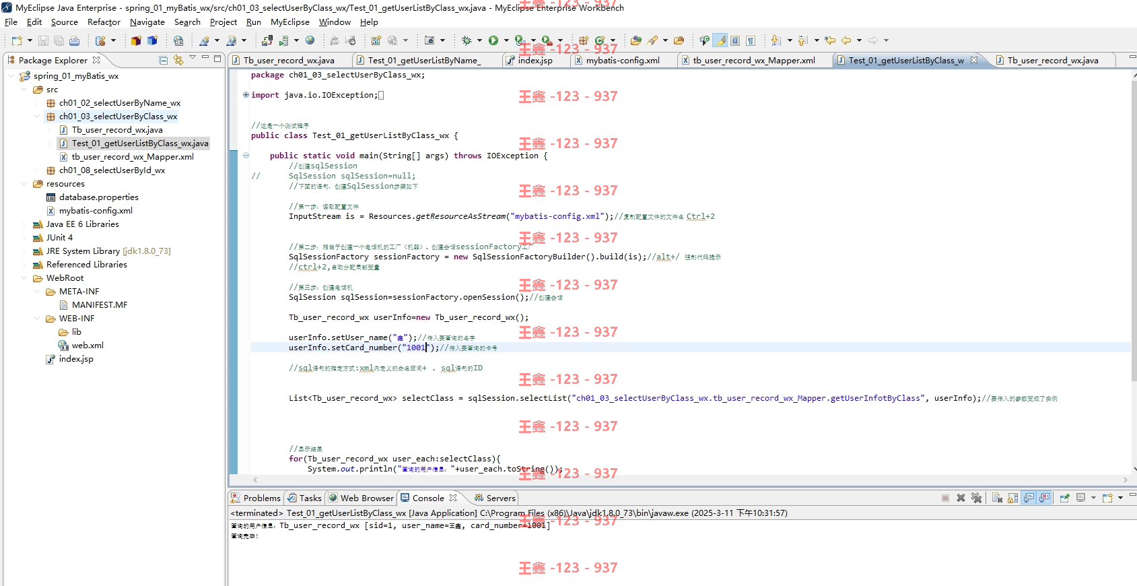Click the Open Type toolbar icon
Image resolution: width=1137 pixels, height=586 pixels.
636,40
